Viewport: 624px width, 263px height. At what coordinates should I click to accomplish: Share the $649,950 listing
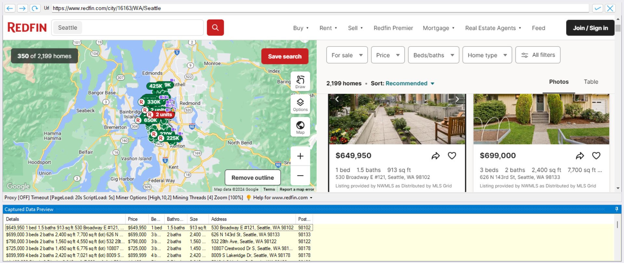tap(435, 156)
